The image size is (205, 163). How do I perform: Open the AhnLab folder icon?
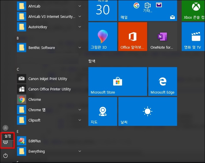point(22,6)
